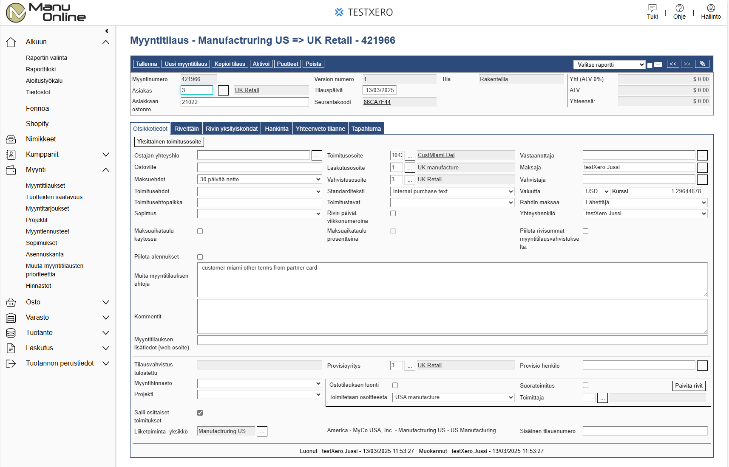Click Kopioi tilaus button
The width and height of the screenshot is (729, 467).
click(230, 64)
